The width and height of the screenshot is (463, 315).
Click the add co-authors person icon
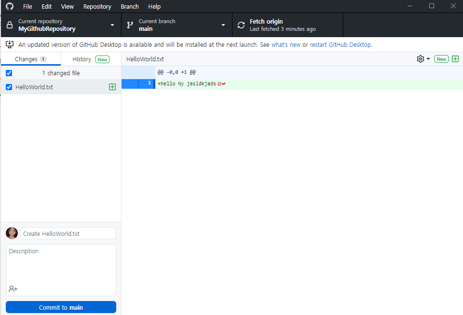(x=13, y=288)
